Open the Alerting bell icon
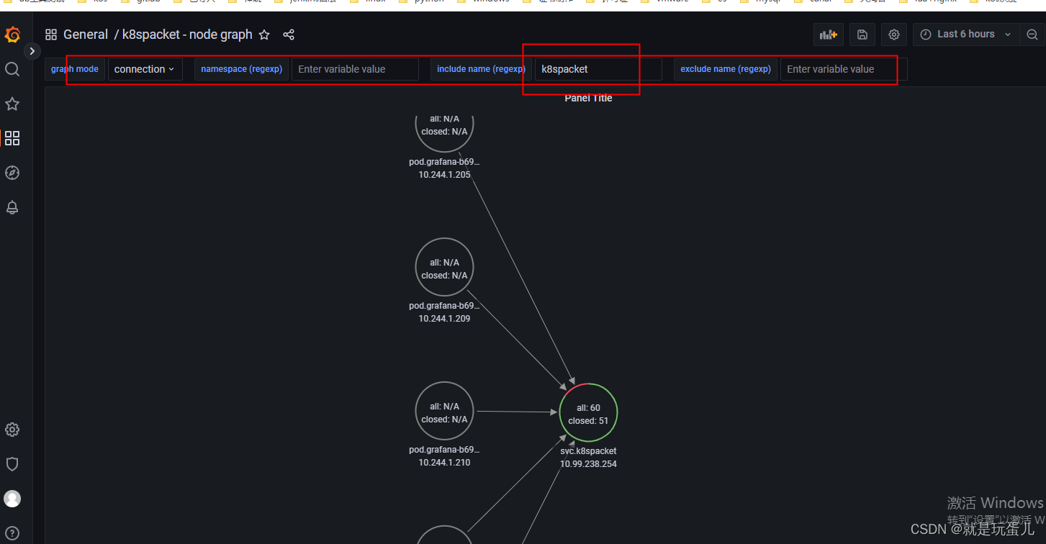This screenshot has width=1046, height=544. [12, 207]
